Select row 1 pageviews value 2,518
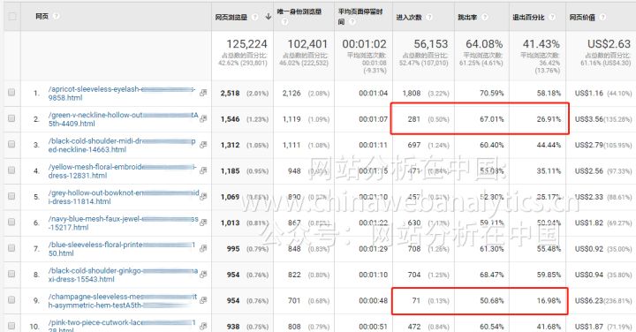 [230, 94]
